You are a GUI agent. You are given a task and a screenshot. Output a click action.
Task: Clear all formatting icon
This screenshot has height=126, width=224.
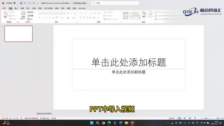pyautogui.click(x=75, y=13)
